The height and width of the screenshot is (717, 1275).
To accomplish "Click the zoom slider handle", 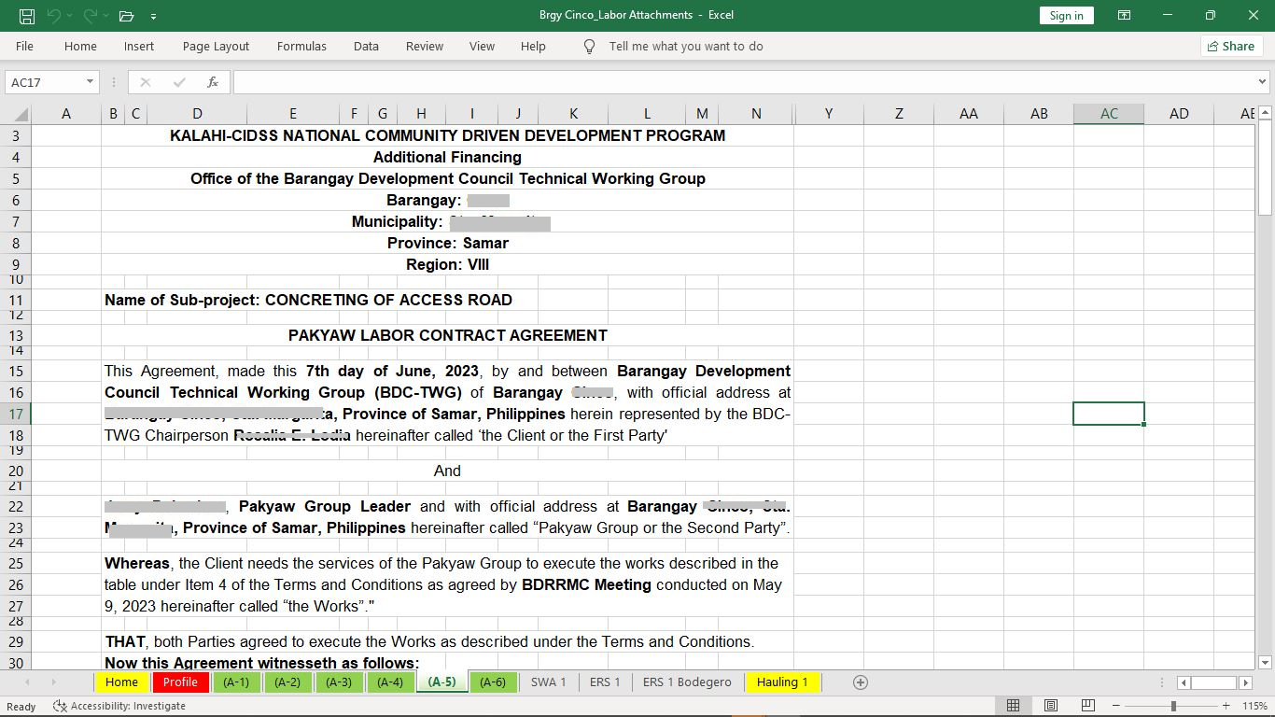I will click(x=1173, y=706).
